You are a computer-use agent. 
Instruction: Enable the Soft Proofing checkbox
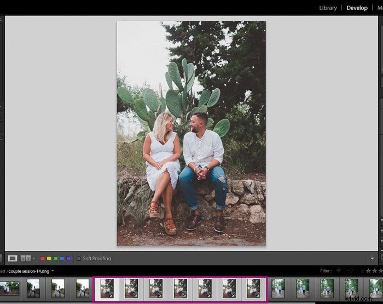tap(79, 259)
